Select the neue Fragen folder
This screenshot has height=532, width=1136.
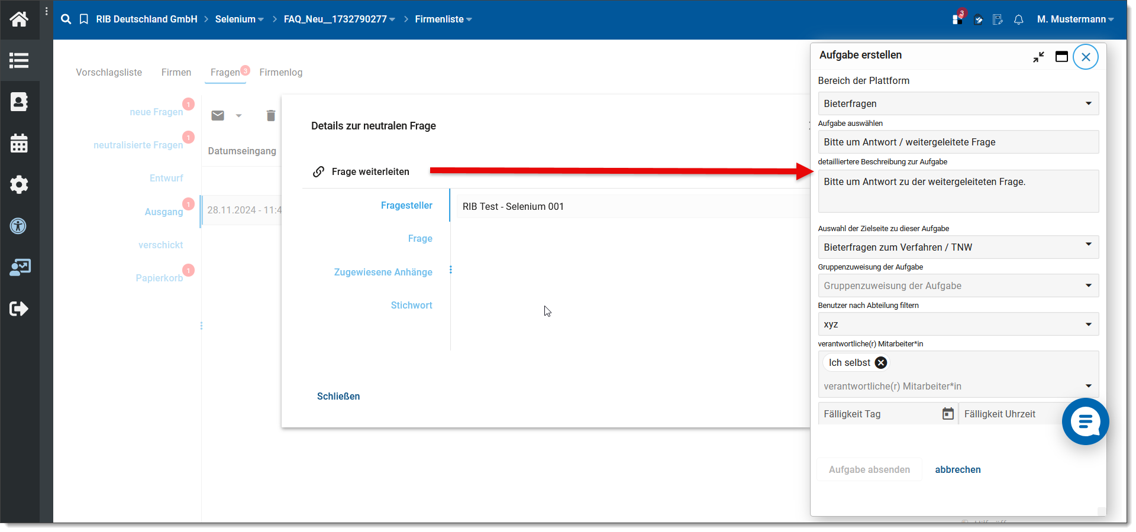click(156, 112)
